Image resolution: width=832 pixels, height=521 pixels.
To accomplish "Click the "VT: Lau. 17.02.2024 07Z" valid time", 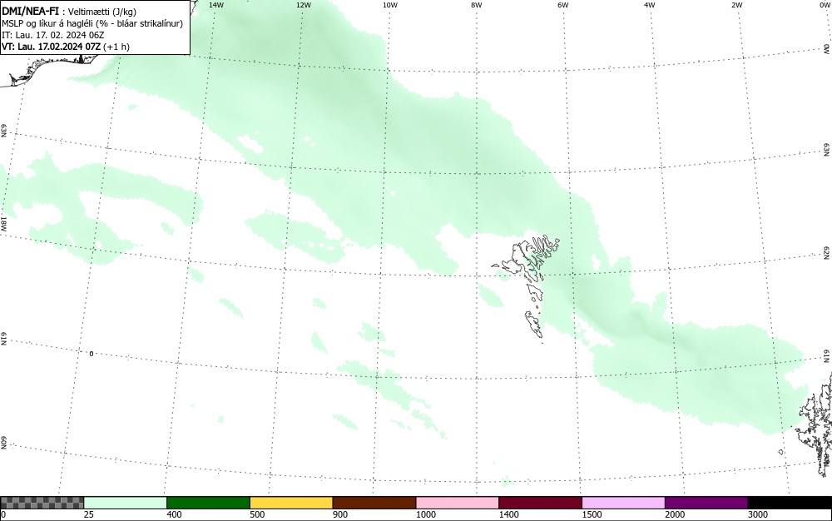I will 51,47.
